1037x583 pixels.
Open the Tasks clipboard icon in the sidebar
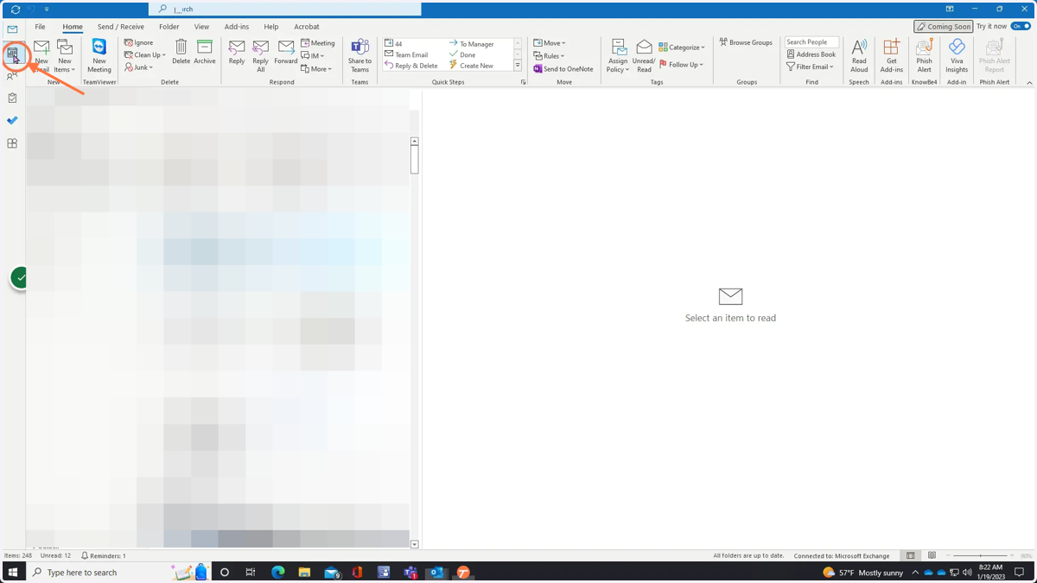click(x=12, y=98)
